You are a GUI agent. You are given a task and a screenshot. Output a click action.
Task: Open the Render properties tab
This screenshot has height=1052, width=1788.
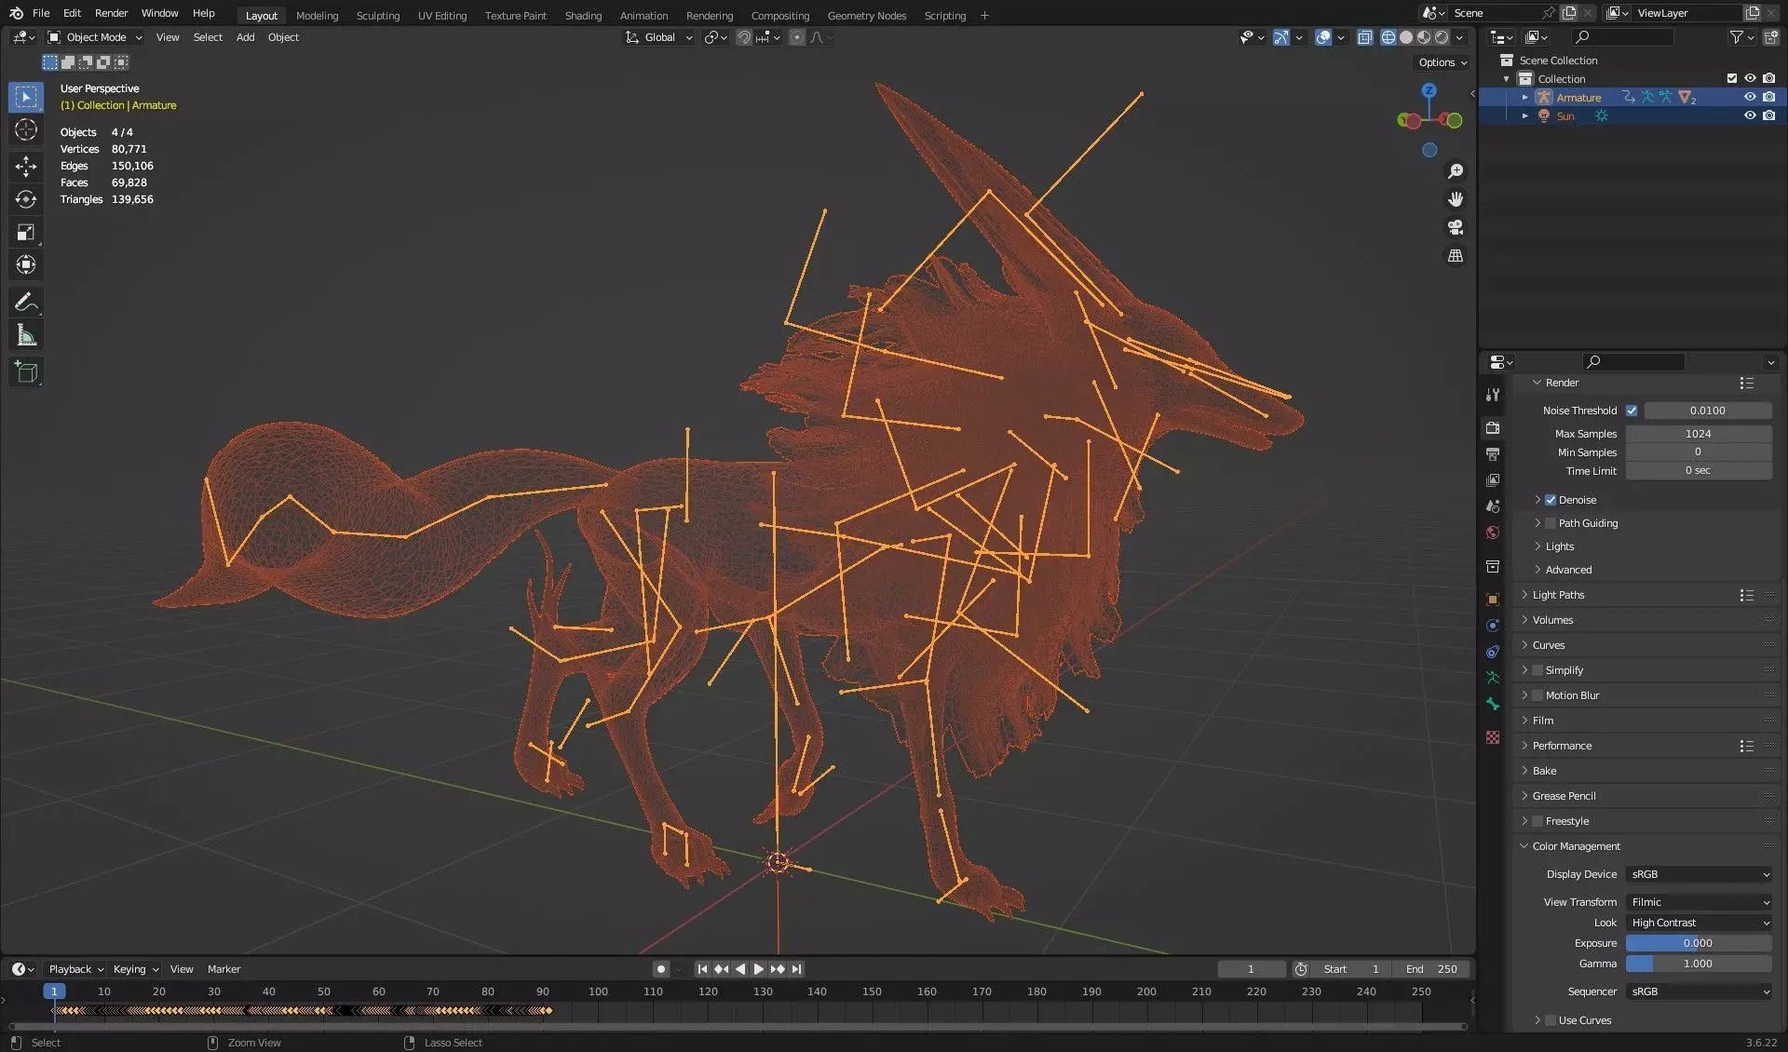pyautogui.click(x=1493, y=428)
